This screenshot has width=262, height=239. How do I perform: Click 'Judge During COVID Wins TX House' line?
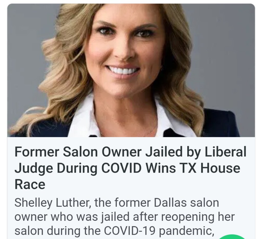point(127,168)
